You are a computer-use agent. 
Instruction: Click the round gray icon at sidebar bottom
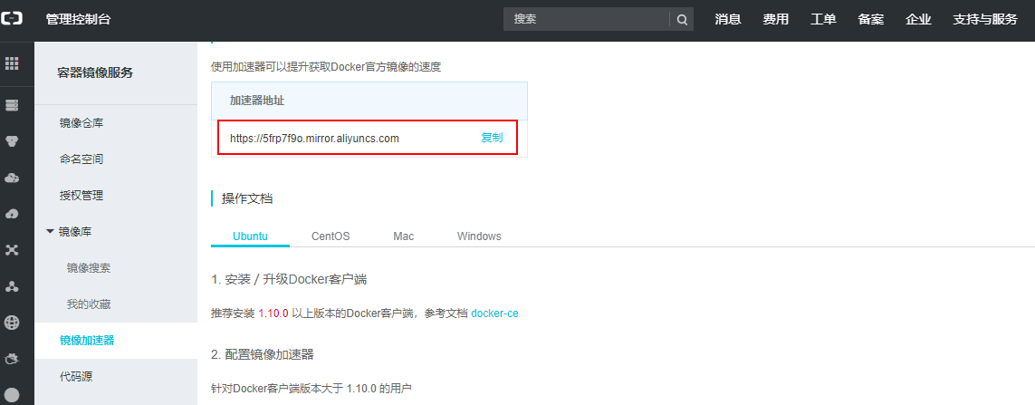point(12,395)
